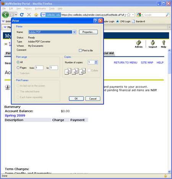Open the search engine selector dropdown
This screenshot has height=179, width=172.
tap(140, 15)
